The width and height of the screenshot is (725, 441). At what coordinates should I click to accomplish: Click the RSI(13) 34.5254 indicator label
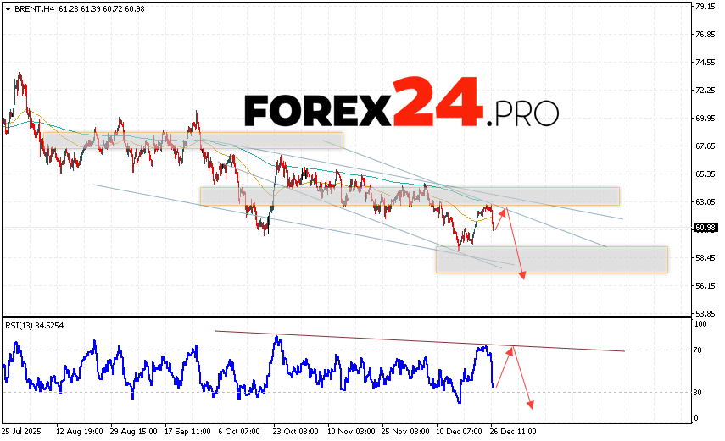click(33, 325)
